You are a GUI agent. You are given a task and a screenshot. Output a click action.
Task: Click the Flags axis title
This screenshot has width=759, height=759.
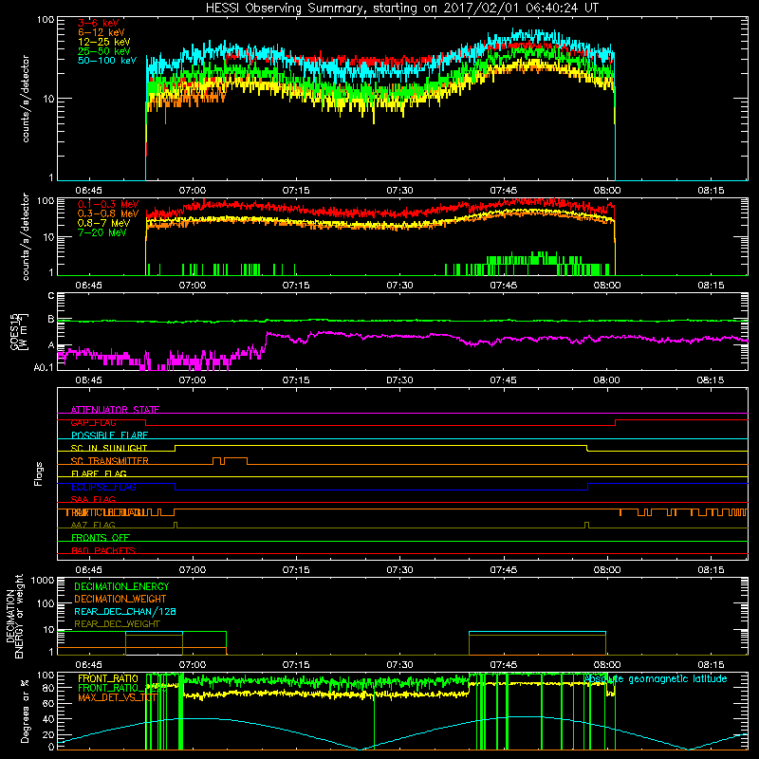click(39, 473)
